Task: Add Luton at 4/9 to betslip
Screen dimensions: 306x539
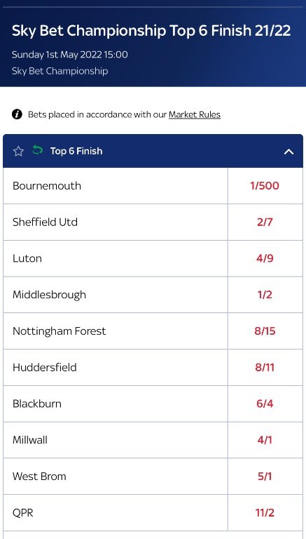Action: pos(265,258)
